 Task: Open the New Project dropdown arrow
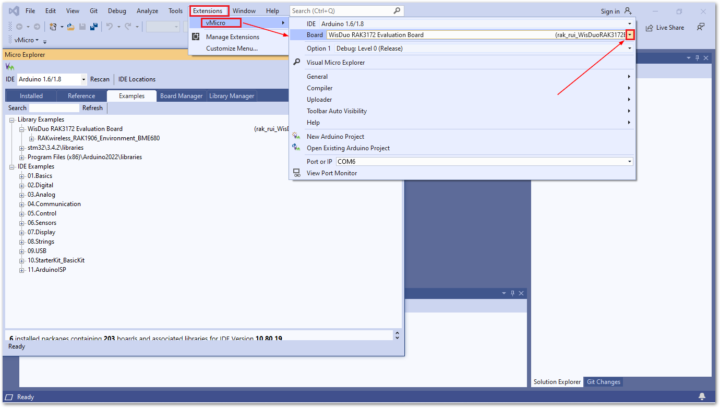click(x=62, y=27)
